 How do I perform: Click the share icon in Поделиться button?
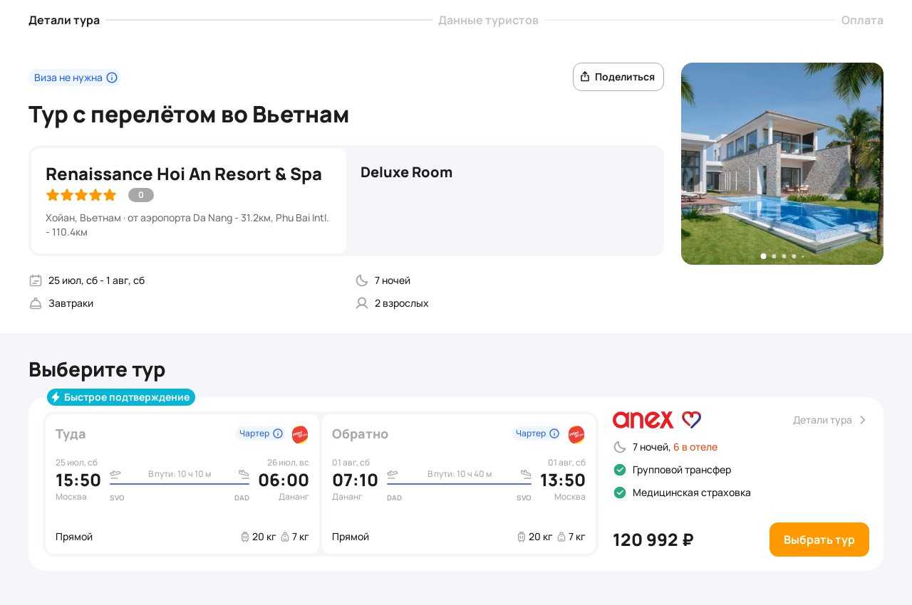coord(585,77)
